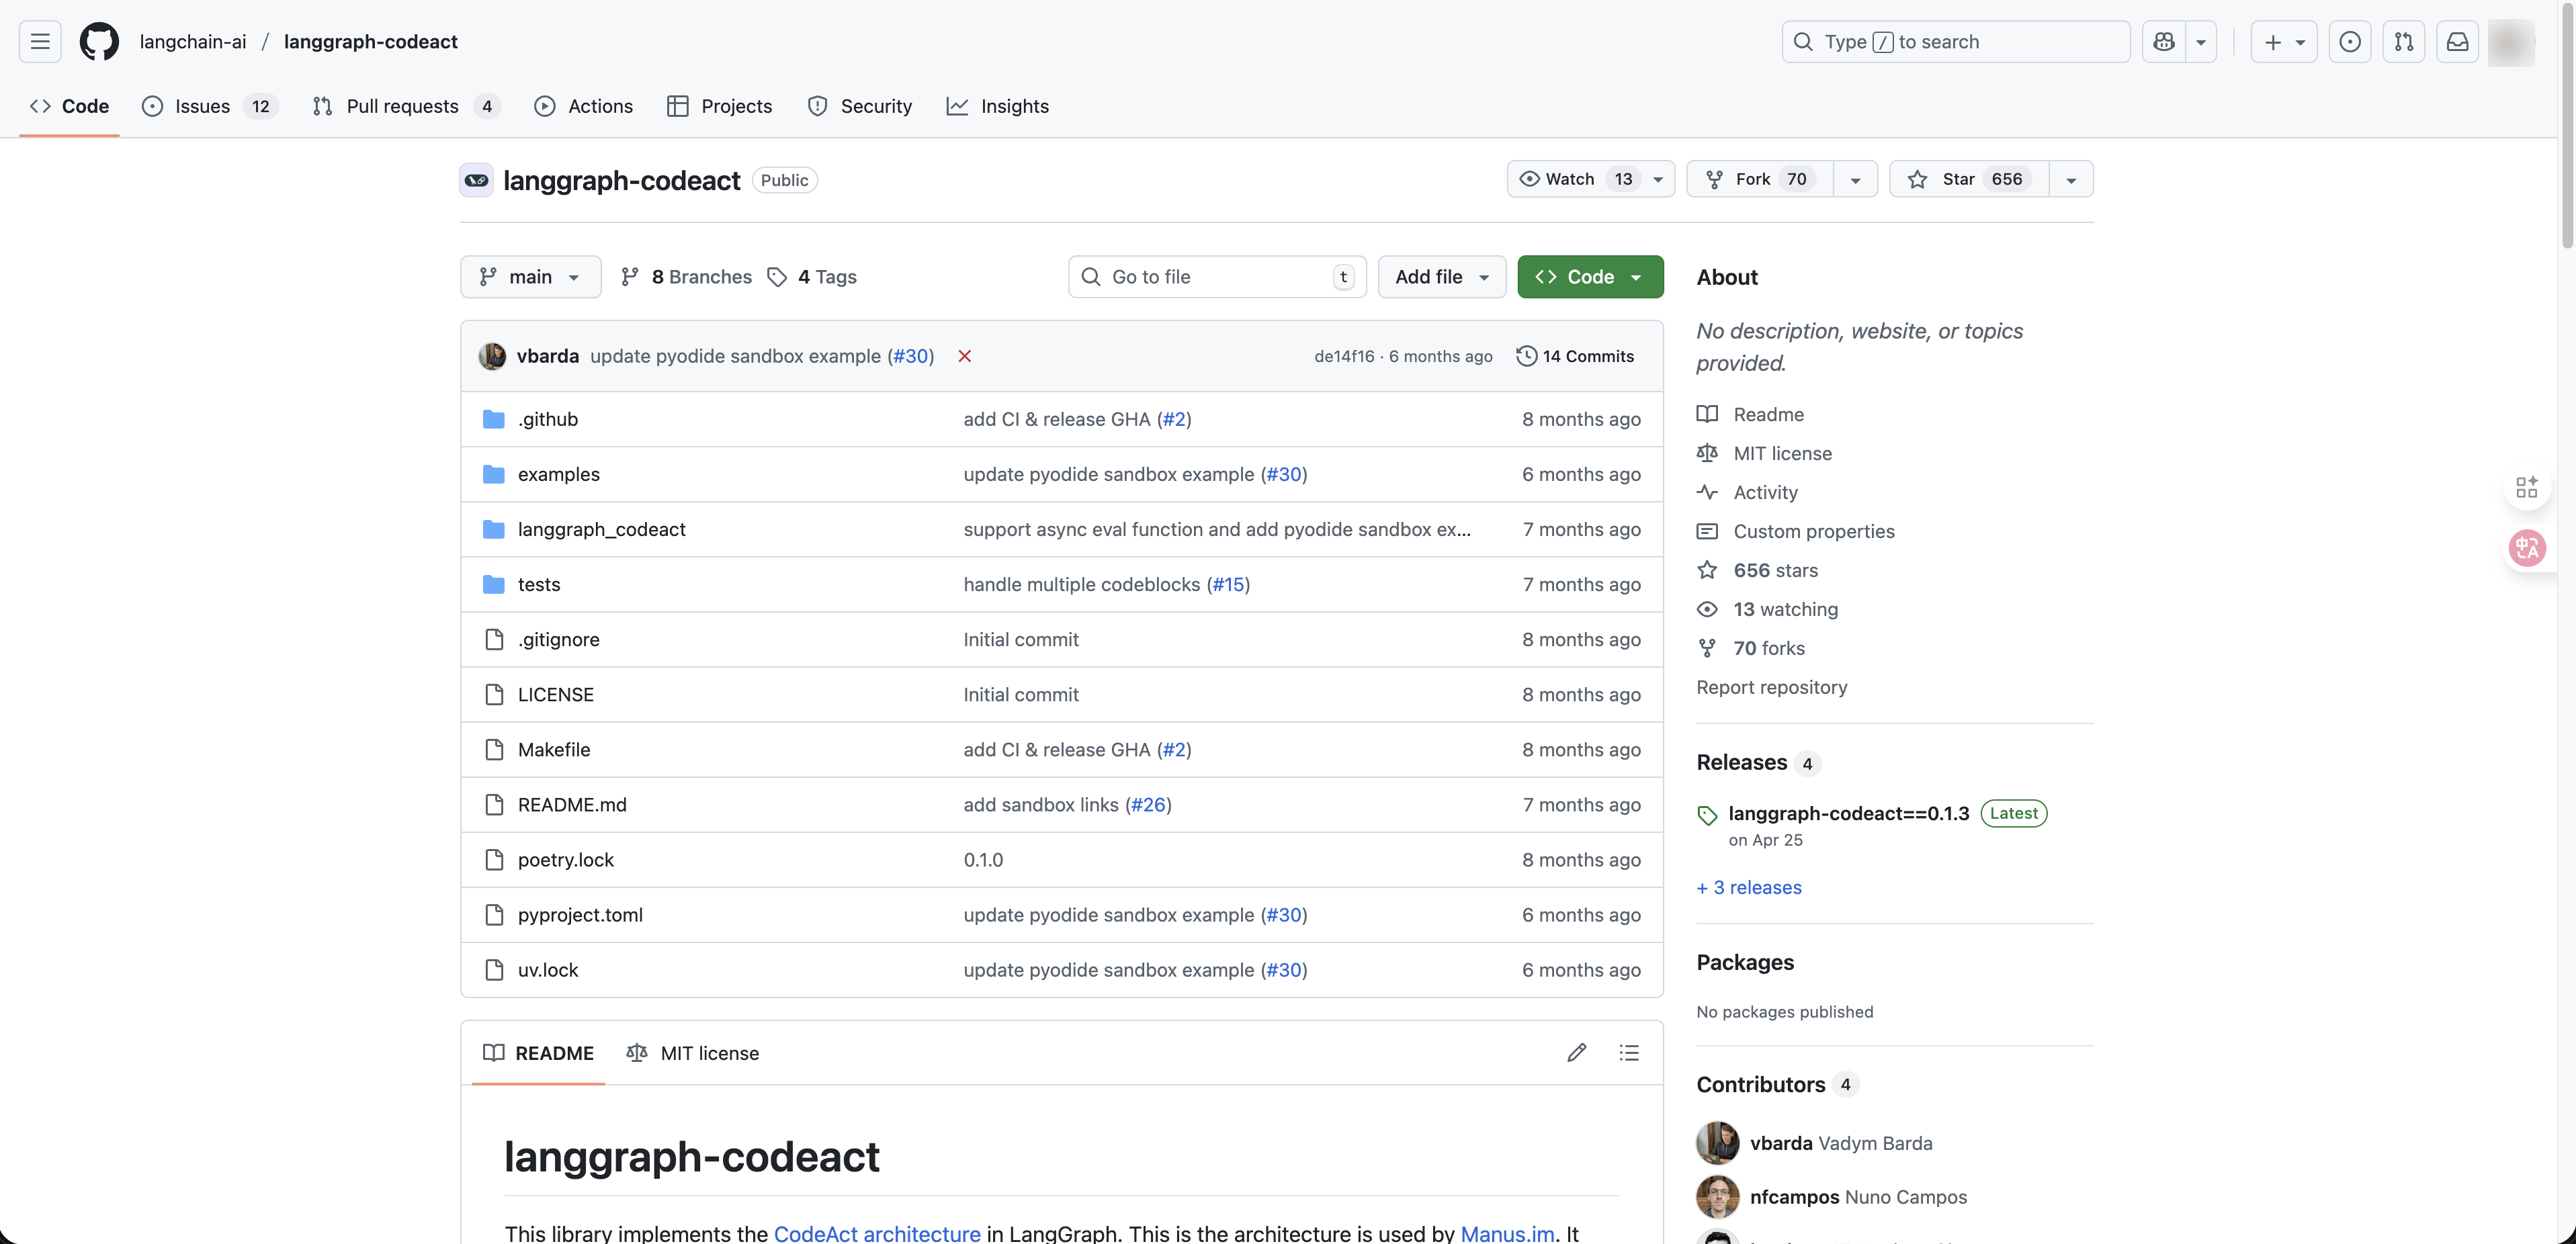
Task: Select the README tab in file viewer
Action: point(538,1052)
